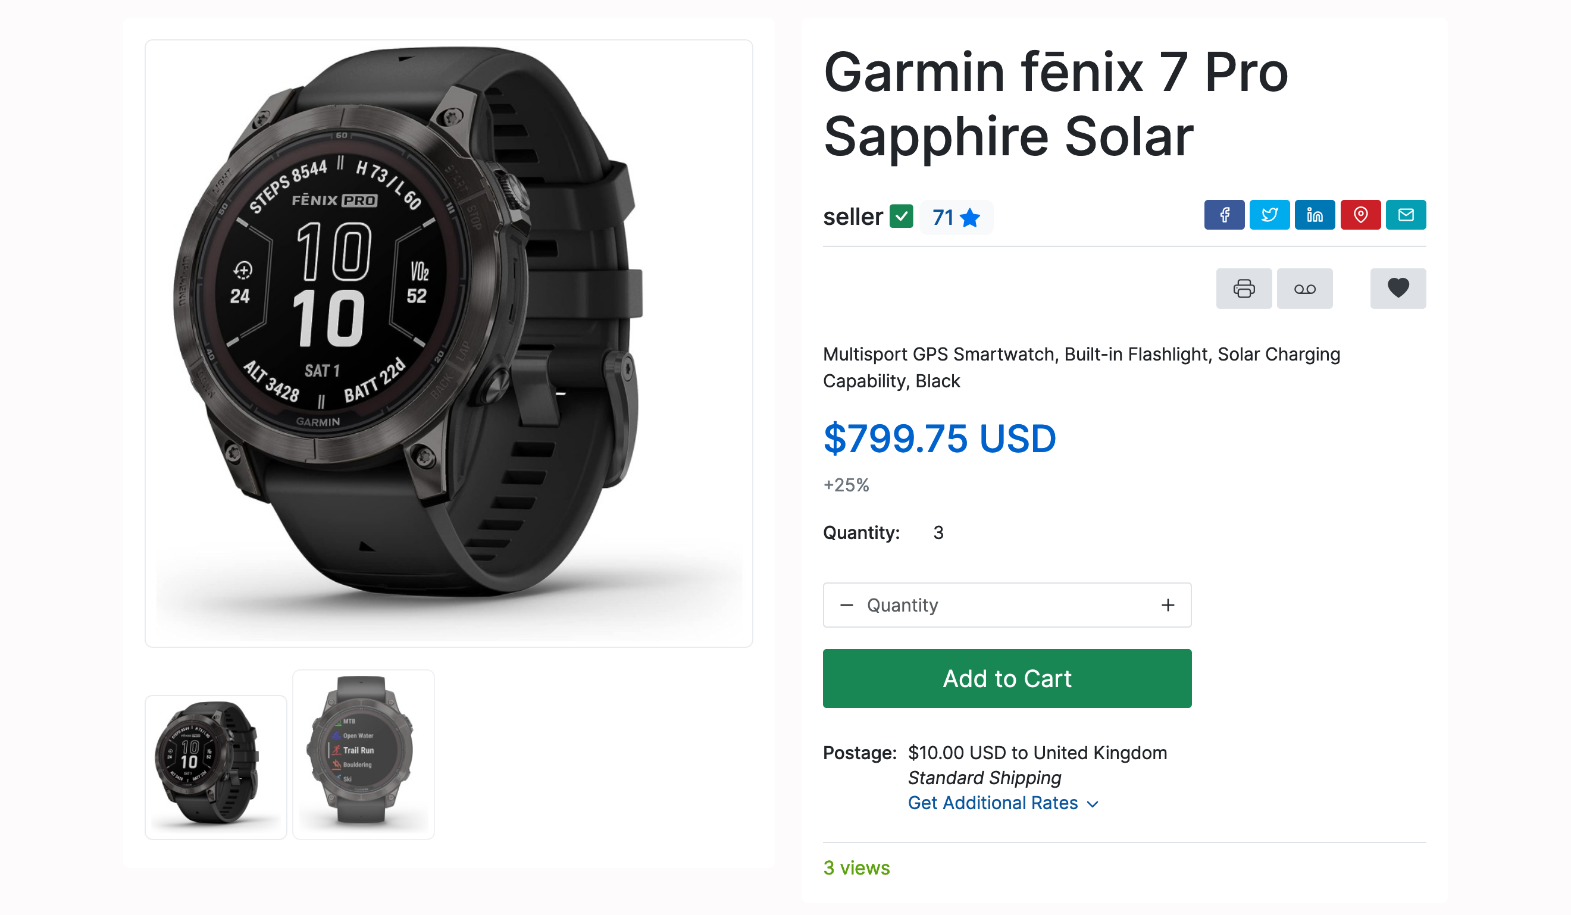The image size is (1571, 915).
Task: Select the gray Trail Run watch thumbnail
Action: [x=364, y=755]
